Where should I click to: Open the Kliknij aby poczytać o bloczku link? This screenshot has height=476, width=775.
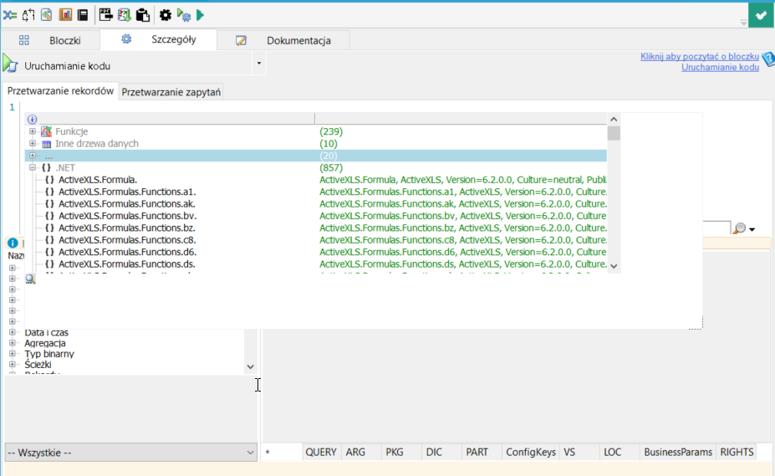pos(700,56)
